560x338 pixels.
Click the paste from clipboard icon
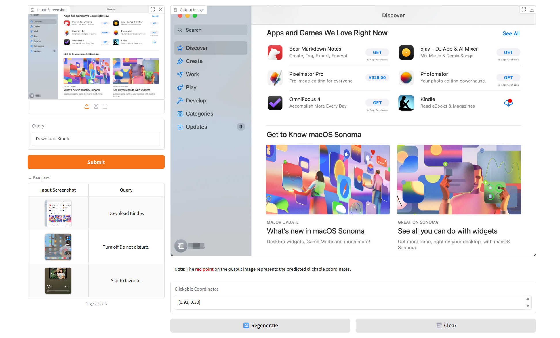point(105,106)
